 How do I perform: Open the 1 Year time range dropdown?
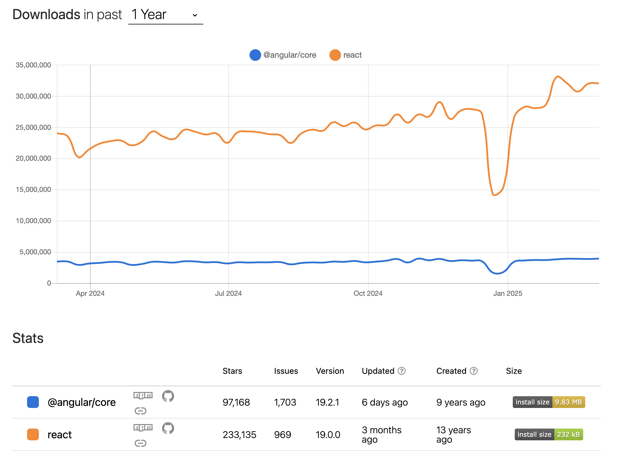166,15
